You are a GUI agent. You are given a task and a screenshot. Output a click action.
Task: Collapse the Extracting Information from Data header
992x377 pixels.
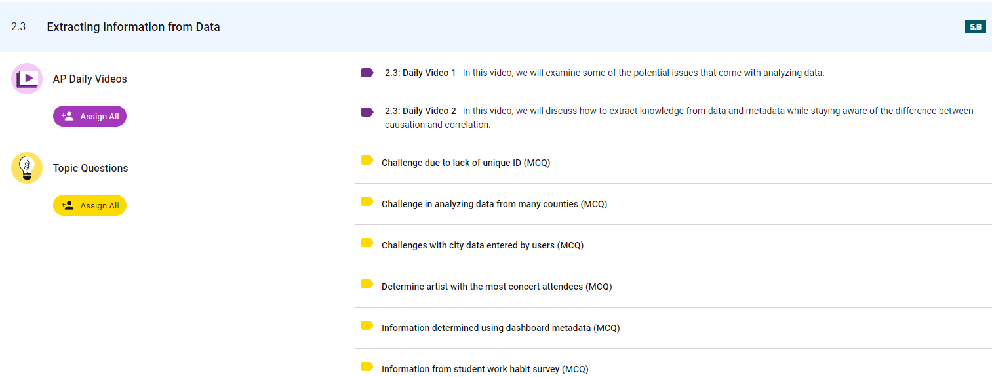pyautogui.click(x=133, y=27)
